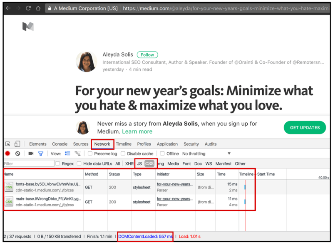
Task: Filter requests by Manifest
Action: pyautogui.click(x=224, y=163)
